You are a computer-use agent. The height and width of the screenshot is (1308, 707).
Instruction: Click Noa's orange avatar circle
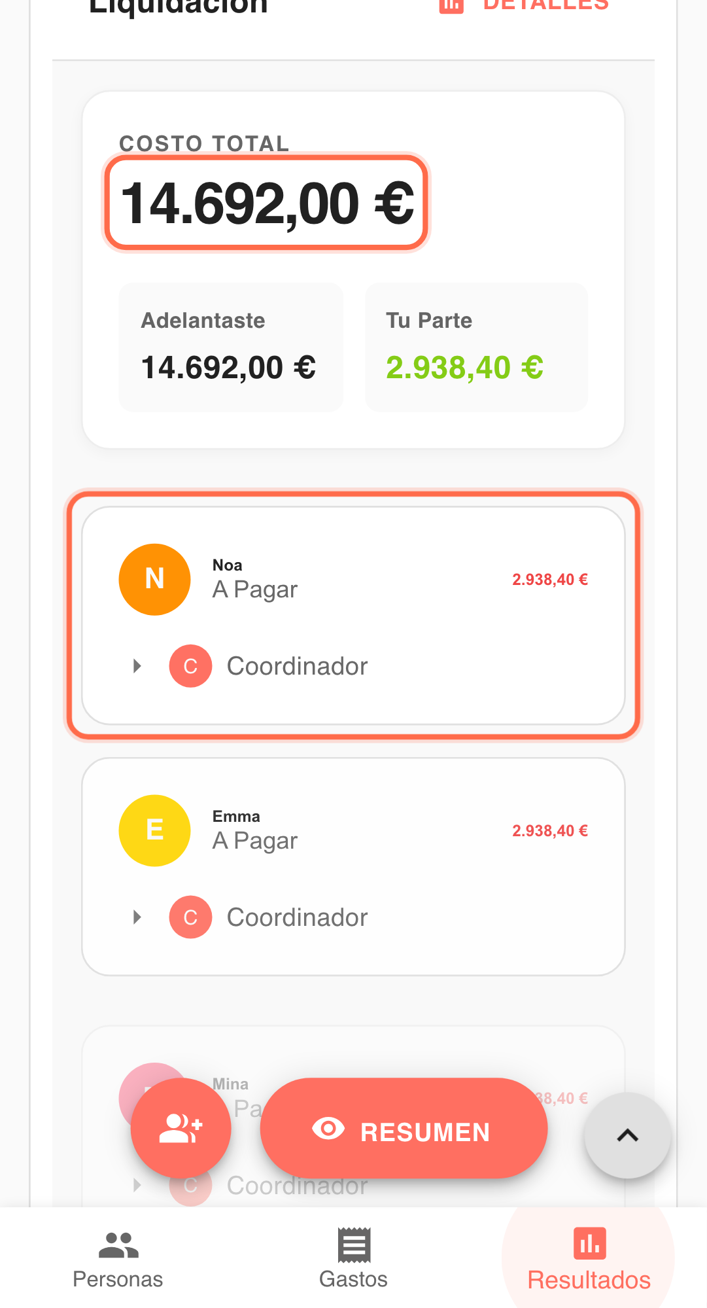[154, 579]
